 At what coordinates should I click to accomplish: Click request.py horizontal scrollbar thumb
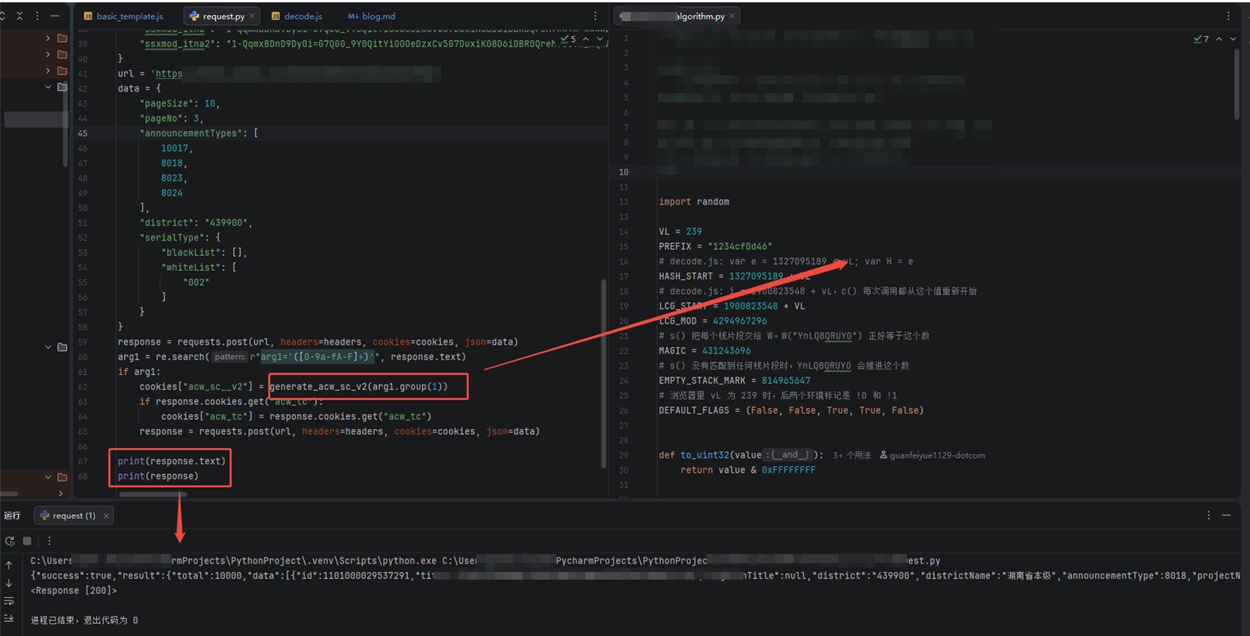tap(153, 494)
